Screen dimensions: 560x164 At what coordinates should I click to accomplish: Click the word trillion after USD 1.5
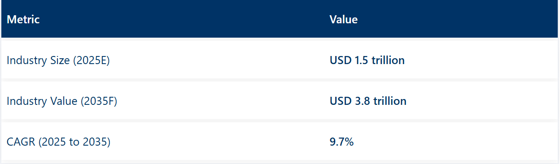click(x=388, y=60)
